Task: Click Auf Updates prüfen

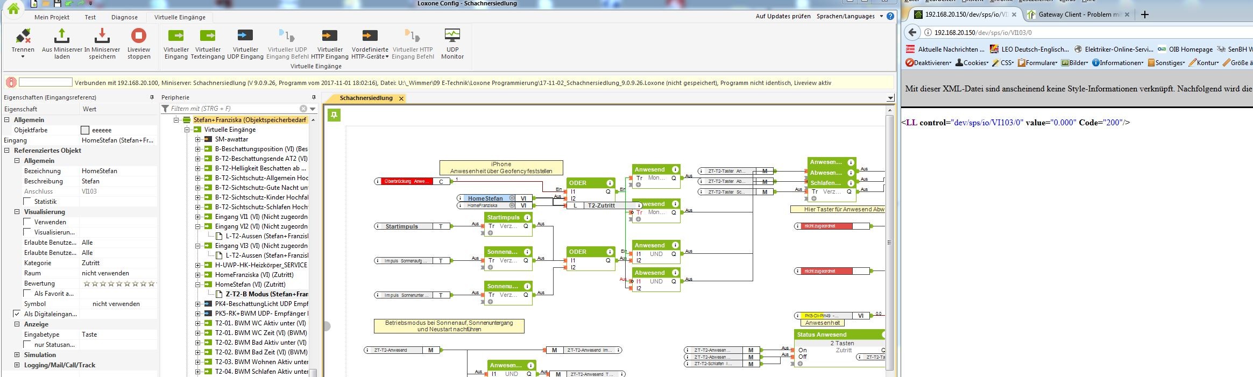Action: pos(783,16)
